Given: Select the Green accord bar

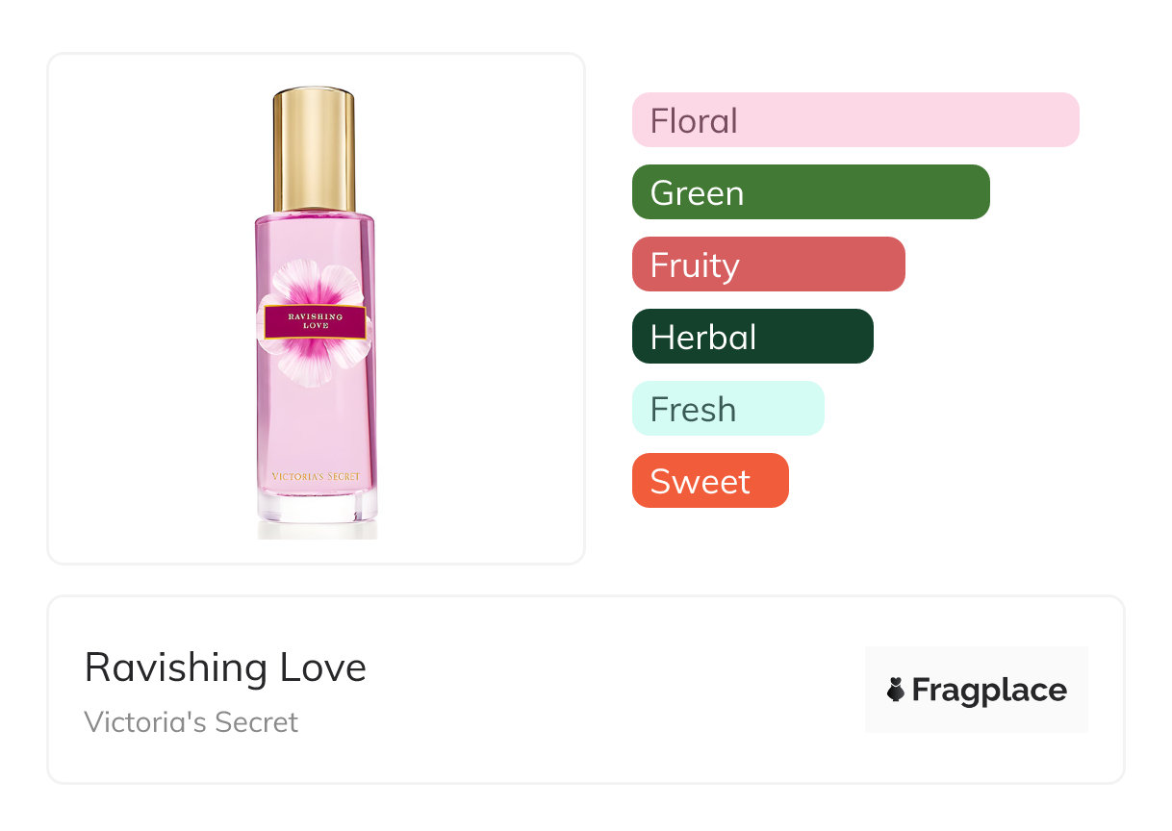Looking at the screenshot, I should pyautogui.click(x=810, y=192).
